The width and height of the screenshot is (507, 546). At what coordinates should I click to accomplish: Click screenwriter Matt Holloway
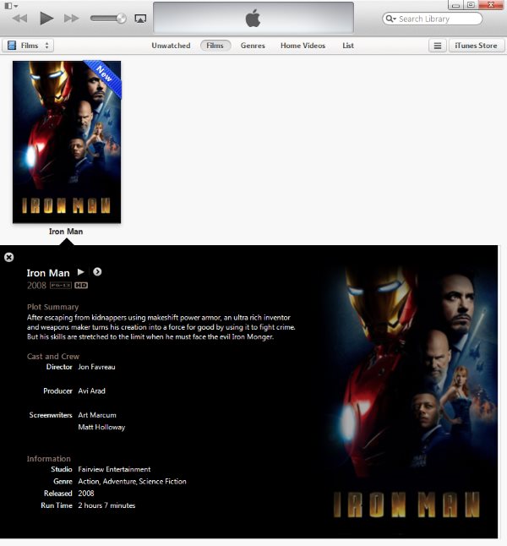click(101, 428)
